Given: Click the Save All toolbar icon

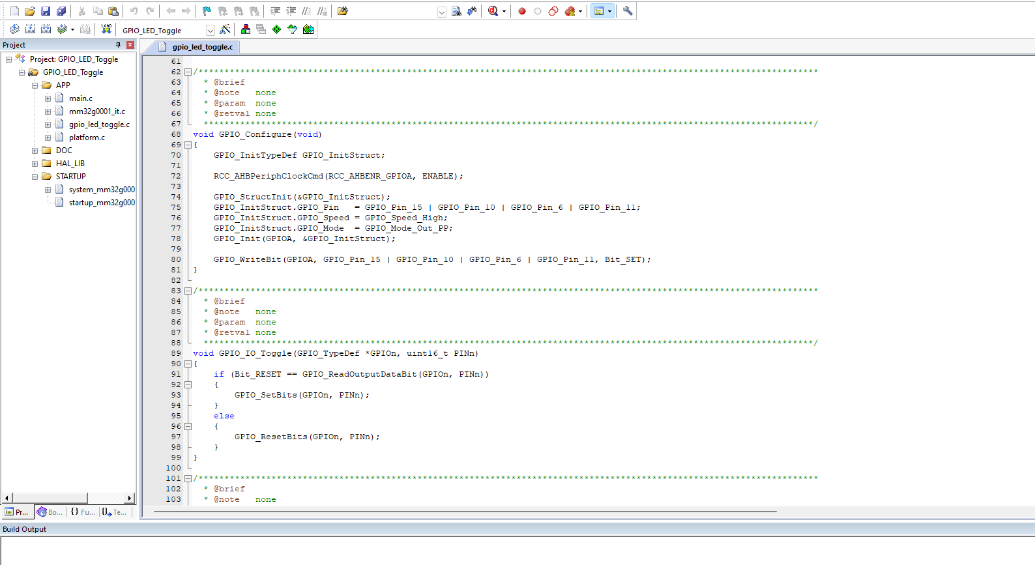Looking at the screenshot, I should (x=61, y=11).
